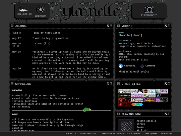Click the album art in Playing Now
The width and height of the screenshot is (181, 136).
coord(126,125)
